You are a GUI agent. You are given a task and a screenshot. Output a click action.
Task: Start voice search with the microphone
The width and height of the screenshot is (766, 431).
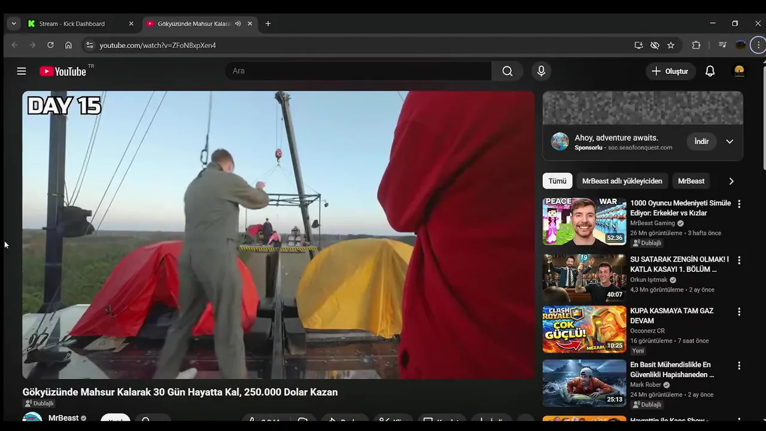tap(541, 71)
